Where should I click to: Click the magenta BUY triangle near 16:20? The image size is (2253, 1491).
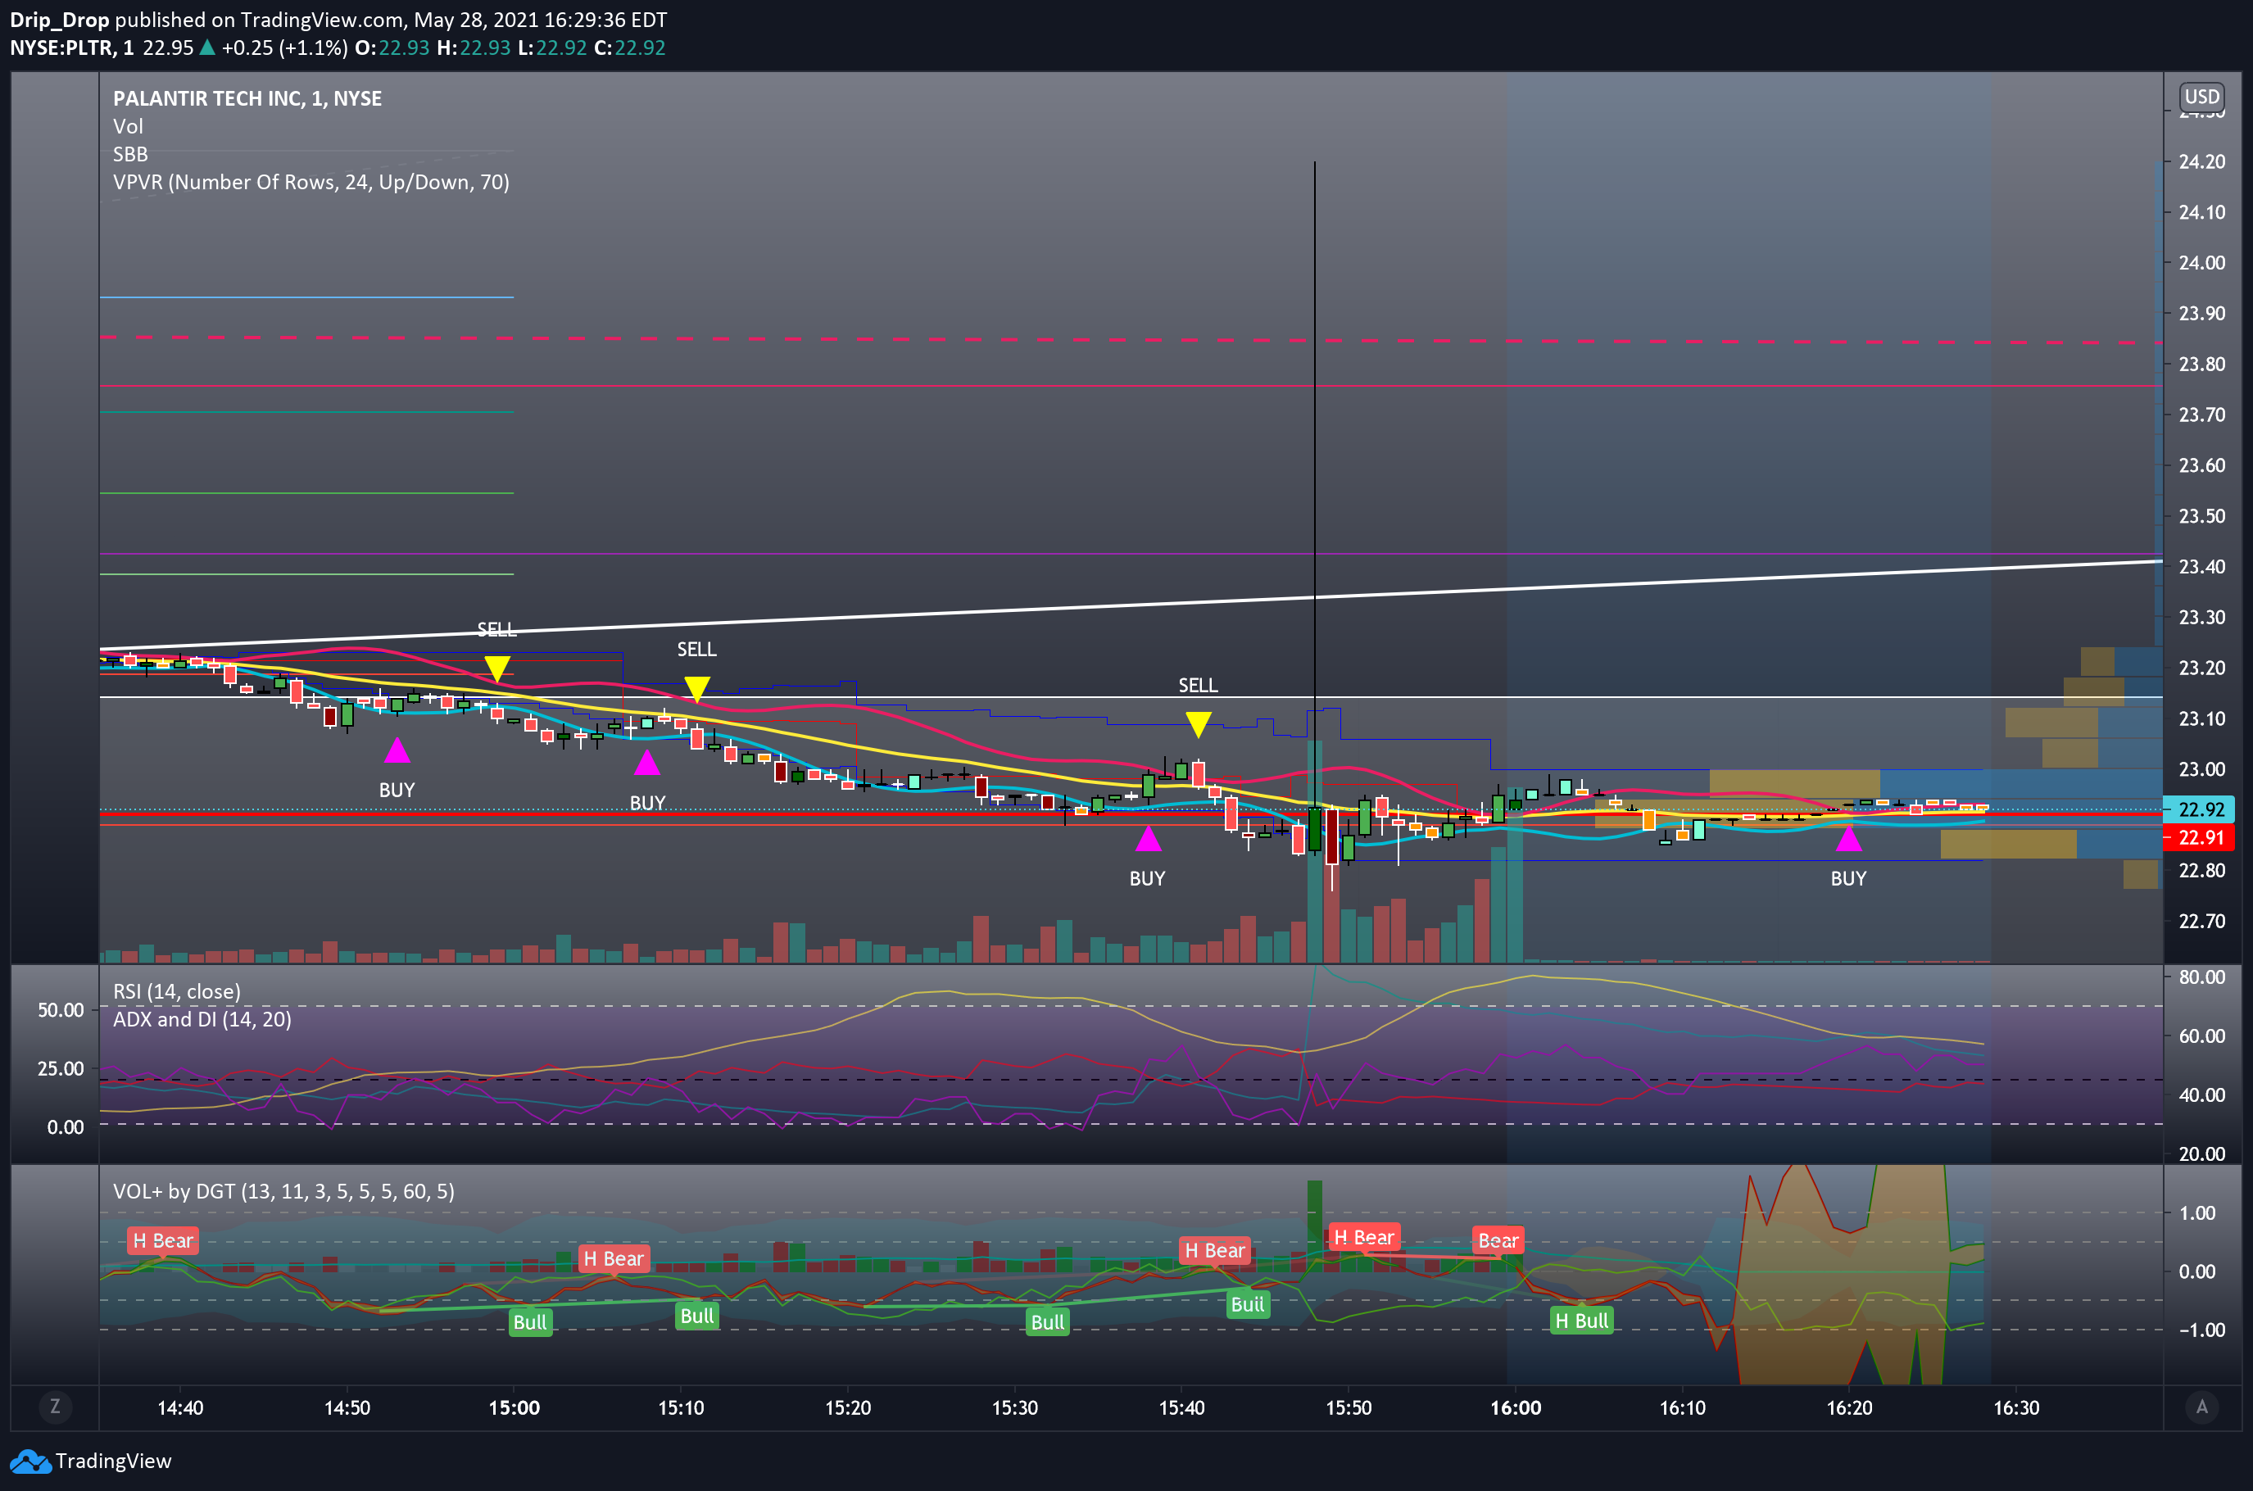[x=1849, y=838]
